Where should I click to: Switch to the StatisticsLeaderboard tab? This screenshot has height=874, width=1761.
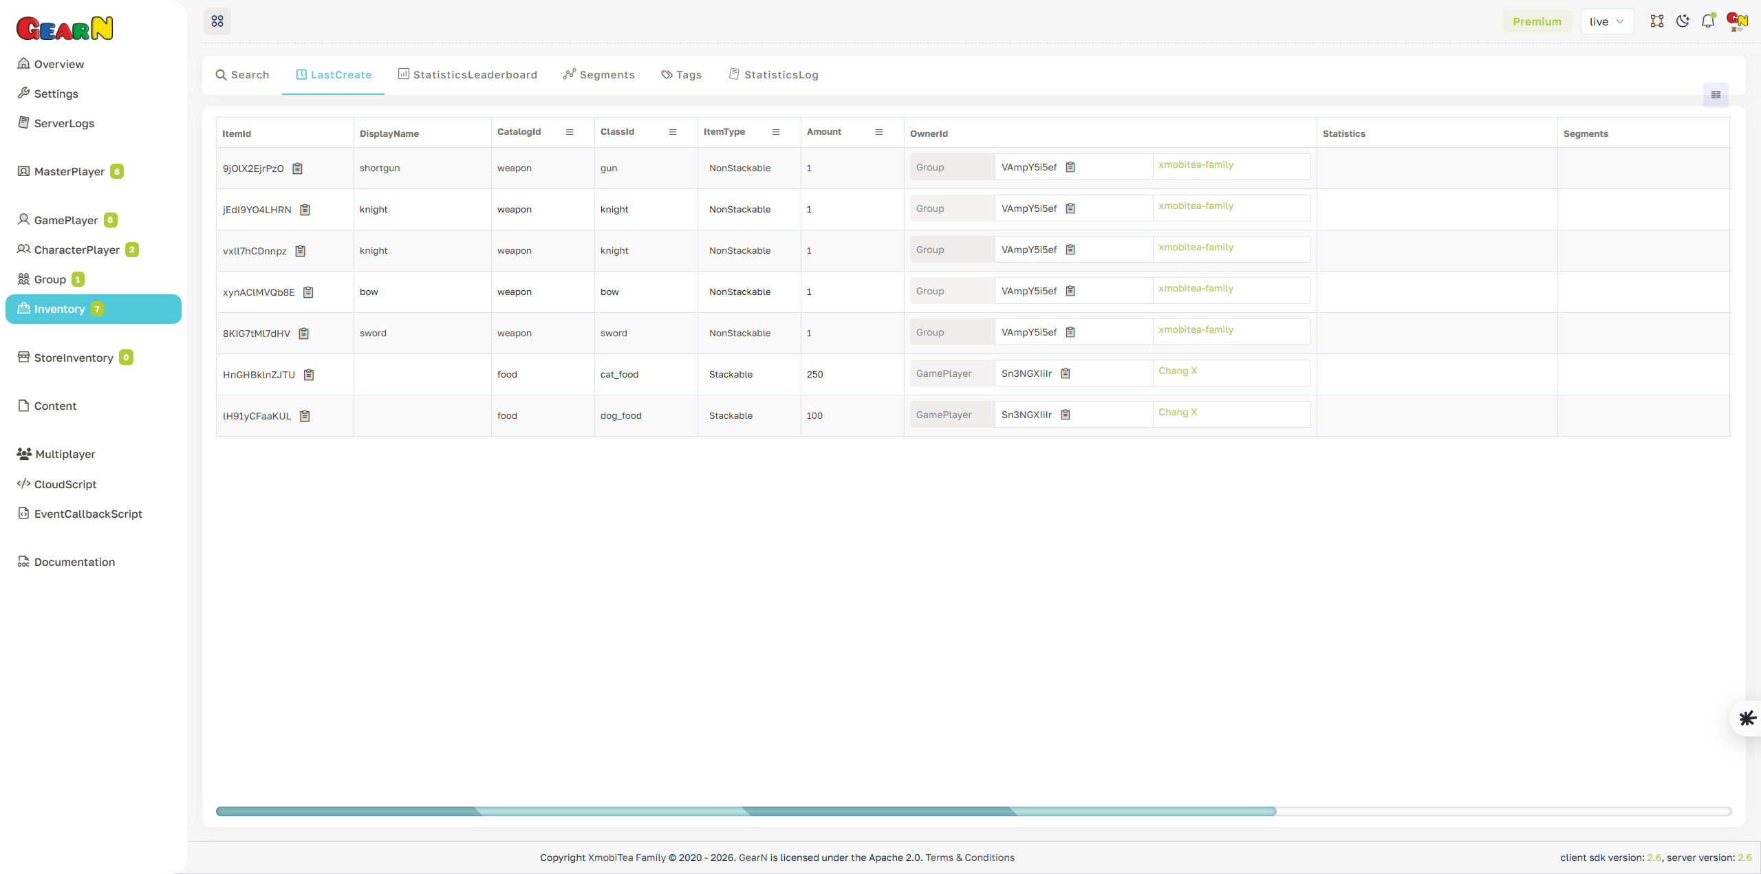(x=468, y=74)
